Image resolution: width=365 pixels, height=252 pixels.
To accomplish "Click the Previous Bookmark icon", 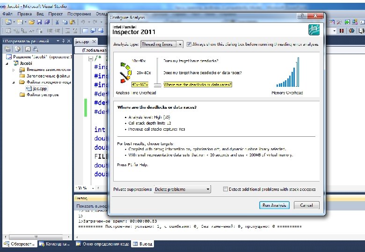I will pyautogui.click(x=93, y=31).
